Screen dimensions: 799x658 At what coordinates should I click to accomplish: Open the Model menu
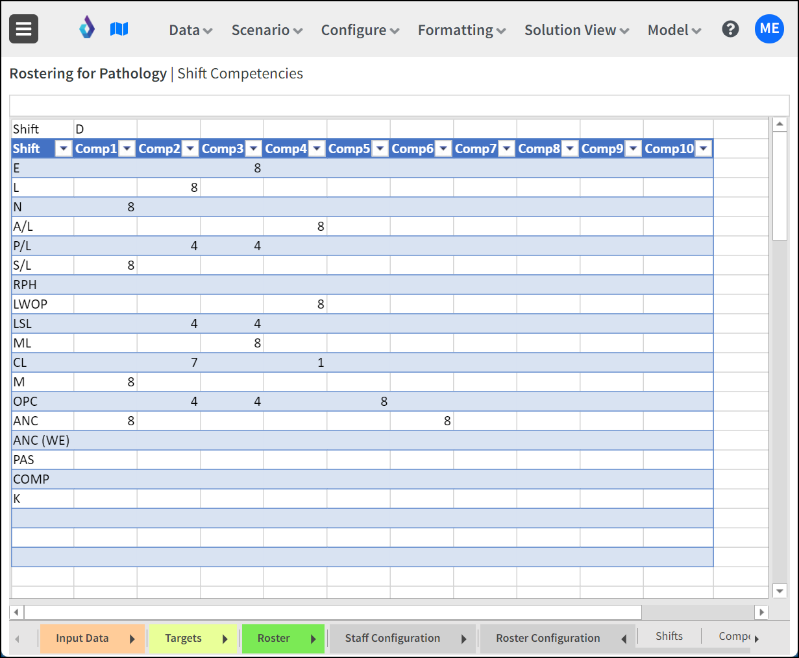click(x=674, y=30)
